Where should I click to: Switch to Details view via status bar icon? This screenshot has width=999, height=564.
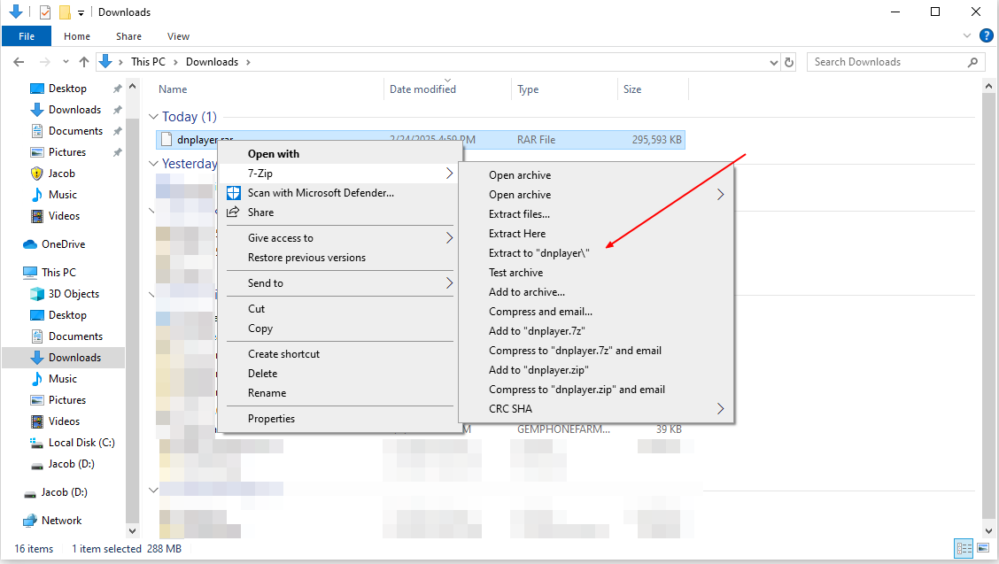[x=964, y=549]
